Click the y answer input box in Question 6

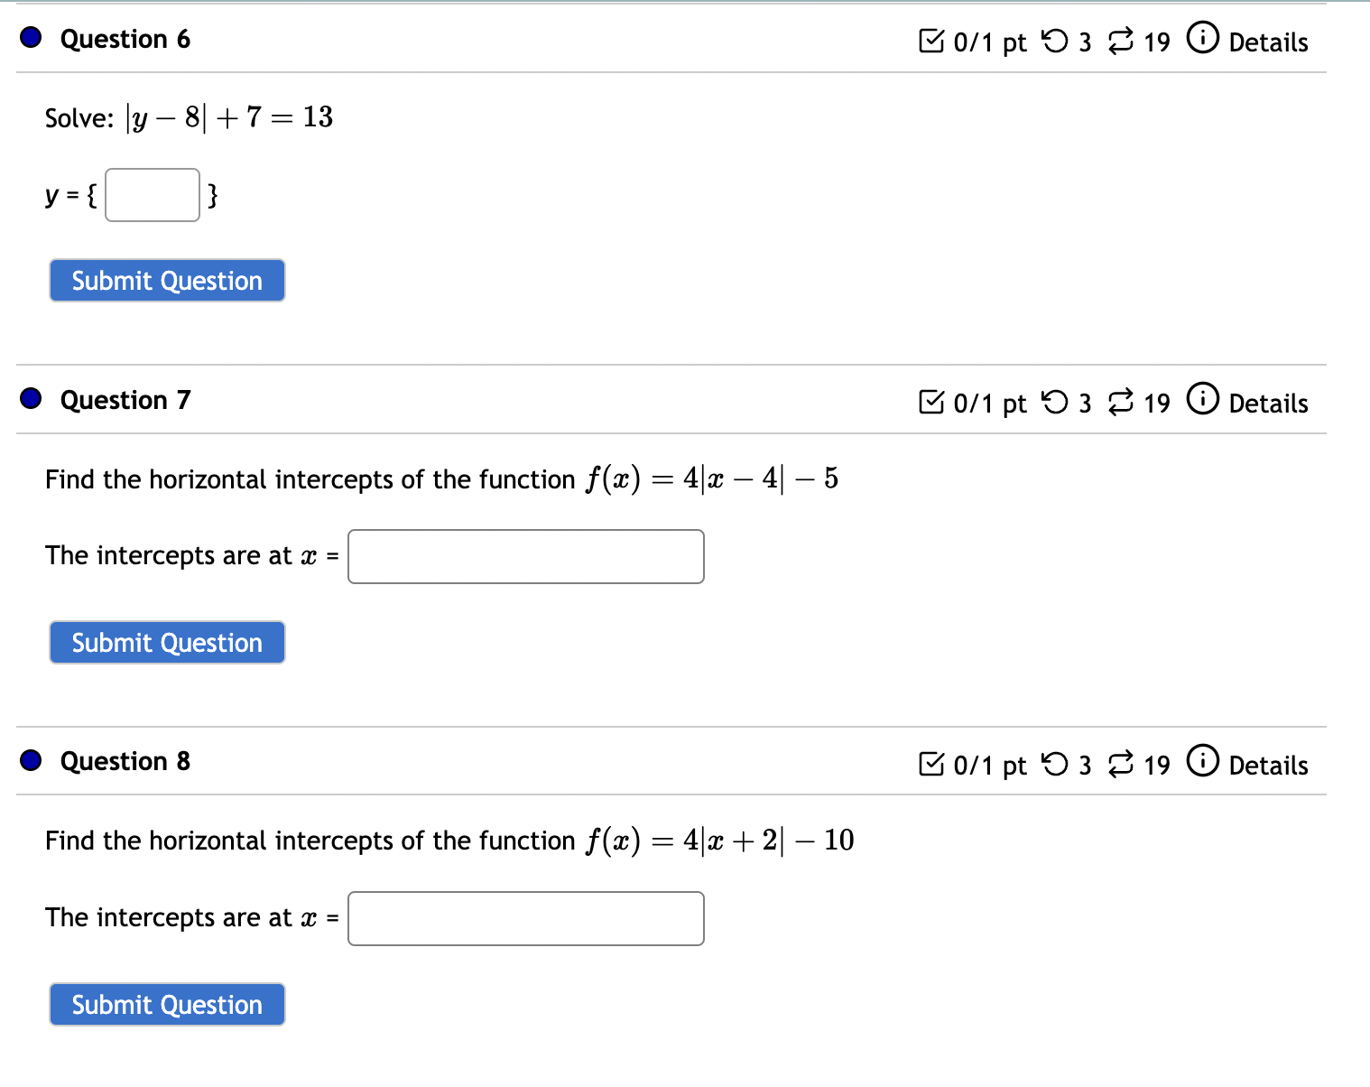[151, 195]
